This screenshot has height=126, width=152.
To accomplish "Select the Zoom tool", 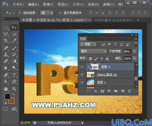I will pos(14,89).
